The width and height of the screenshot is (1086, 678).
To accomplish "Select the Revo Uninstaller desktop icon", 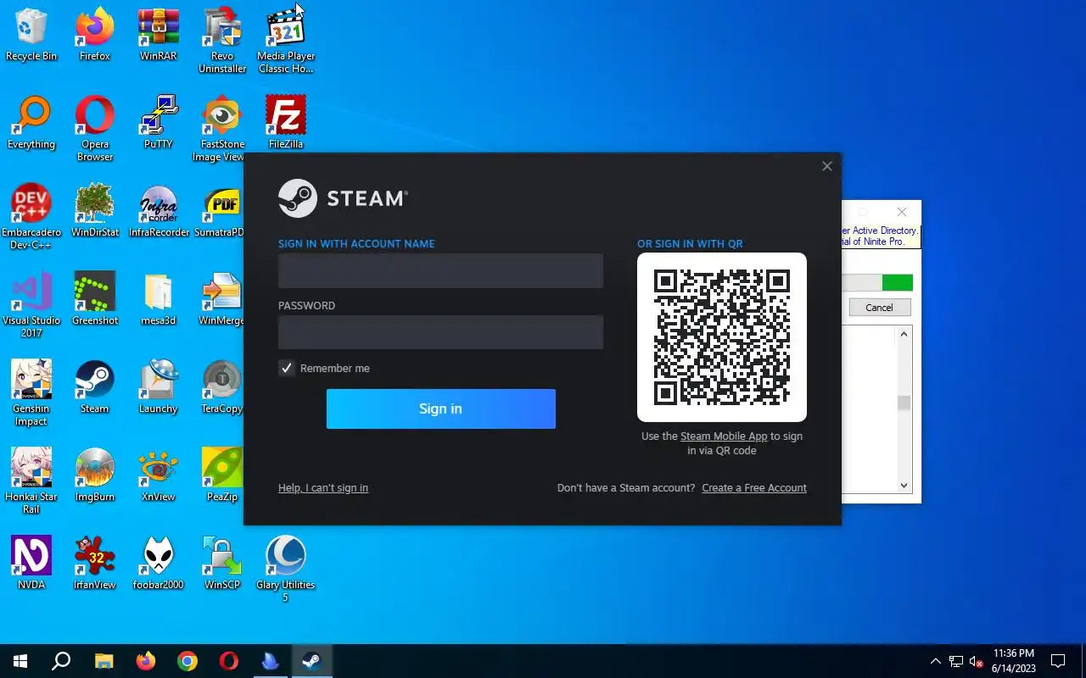I will click(222, 40).
